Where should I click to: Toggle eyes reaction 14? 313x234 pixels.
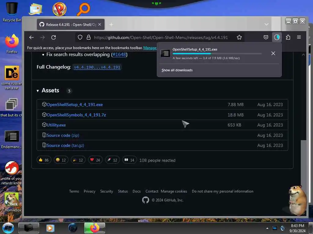click(x=129, y=160)
